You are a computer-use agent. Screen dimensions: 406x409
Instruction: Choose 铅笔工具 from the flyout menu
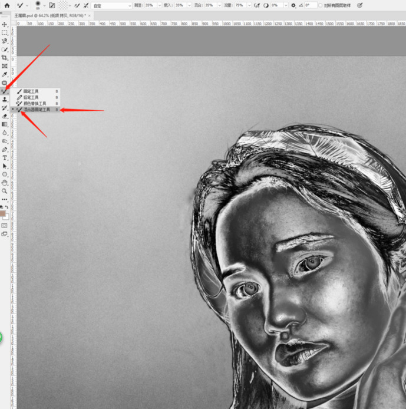(31, 97)
